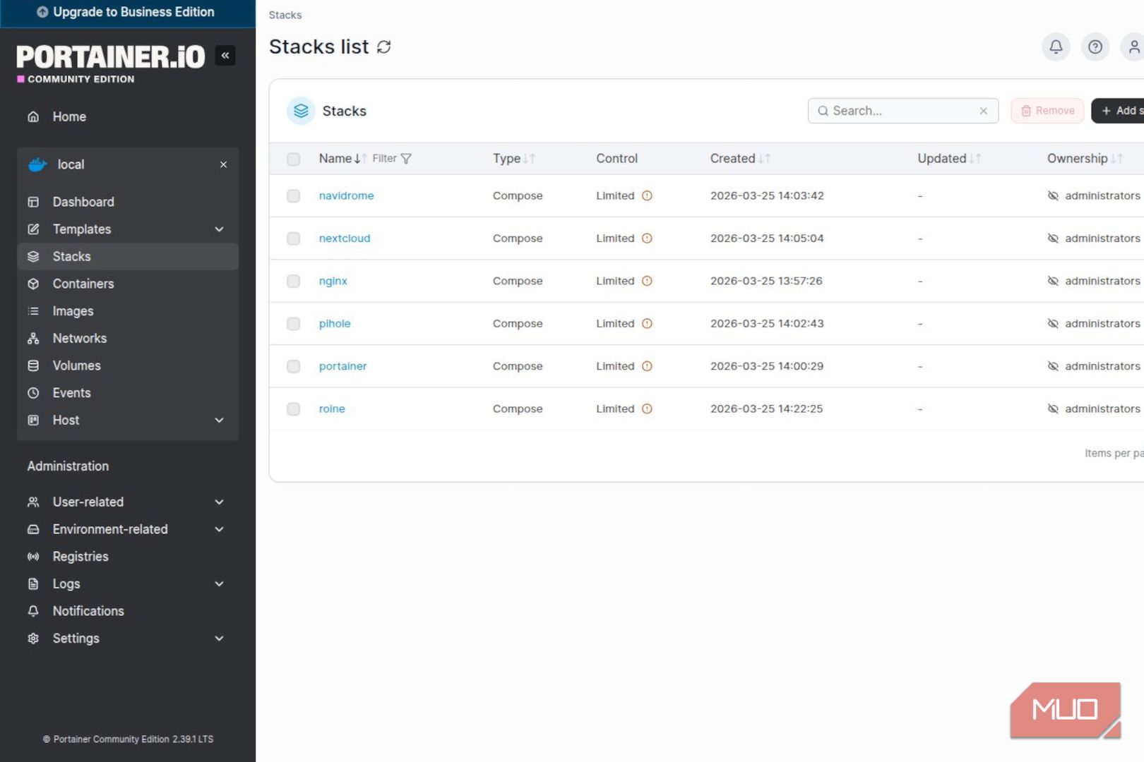The image size is (1144, 762).
Task: Open the nginx stack link
Action: click(333, 282)
